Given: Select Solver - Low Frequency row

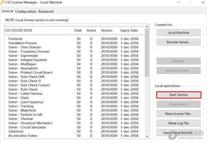Looking at the screenshot, I should (73, 102).
